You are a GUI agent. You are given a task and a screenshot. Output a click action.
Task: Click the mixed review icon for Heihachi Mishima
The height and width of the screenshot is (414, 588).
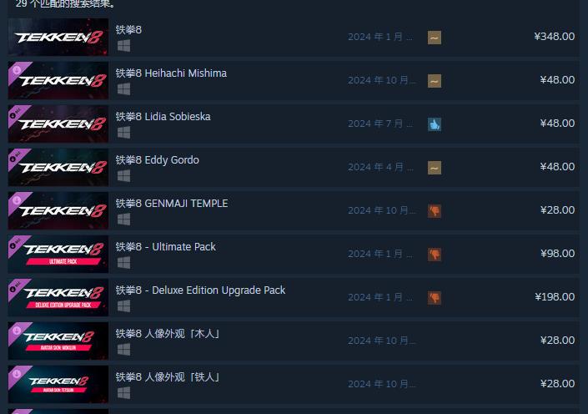[x=435, y=81]
